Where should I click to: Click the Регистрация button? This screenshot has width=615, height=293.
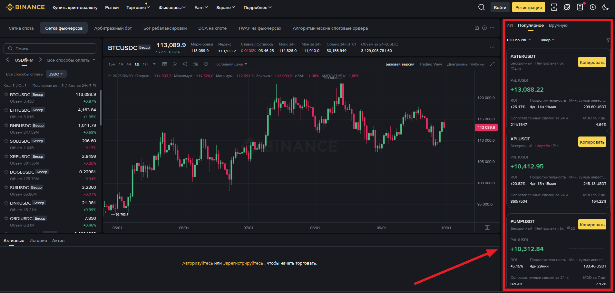coord(528,7)
